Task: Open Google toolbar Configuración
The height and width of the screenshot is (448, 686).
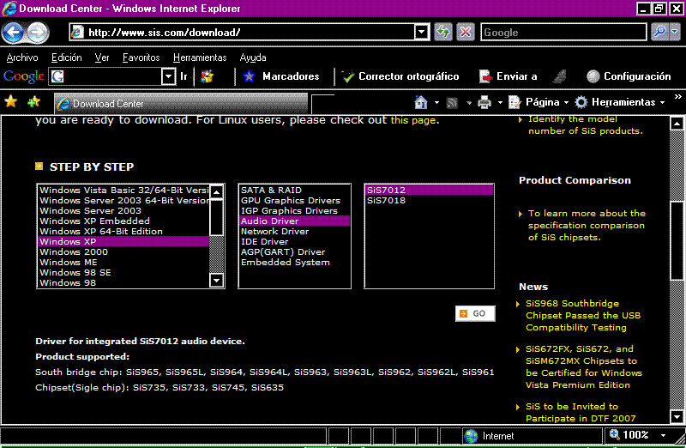Action: point(629,76)
